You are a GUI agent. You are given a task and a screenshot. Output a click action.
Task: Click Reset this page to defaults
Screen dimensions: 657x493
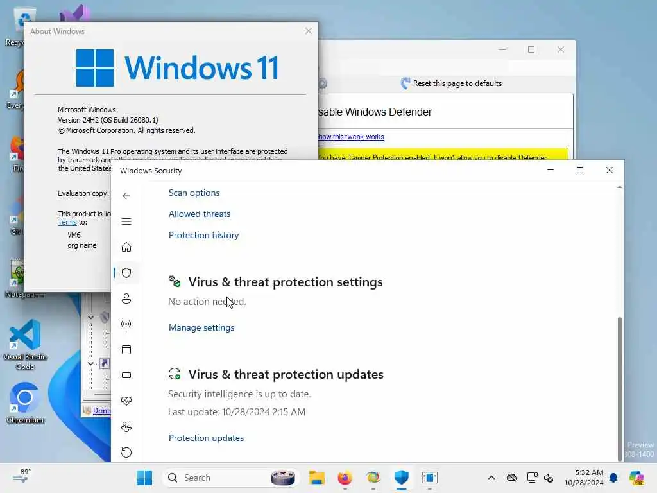(x=451, y=83)
